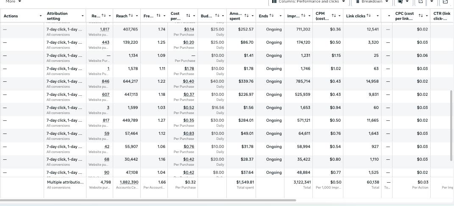Image resolution: width=454 pixels, height=206 pixels.
Task: Open Attribution setting column options arrow
Action: (83, 16)
